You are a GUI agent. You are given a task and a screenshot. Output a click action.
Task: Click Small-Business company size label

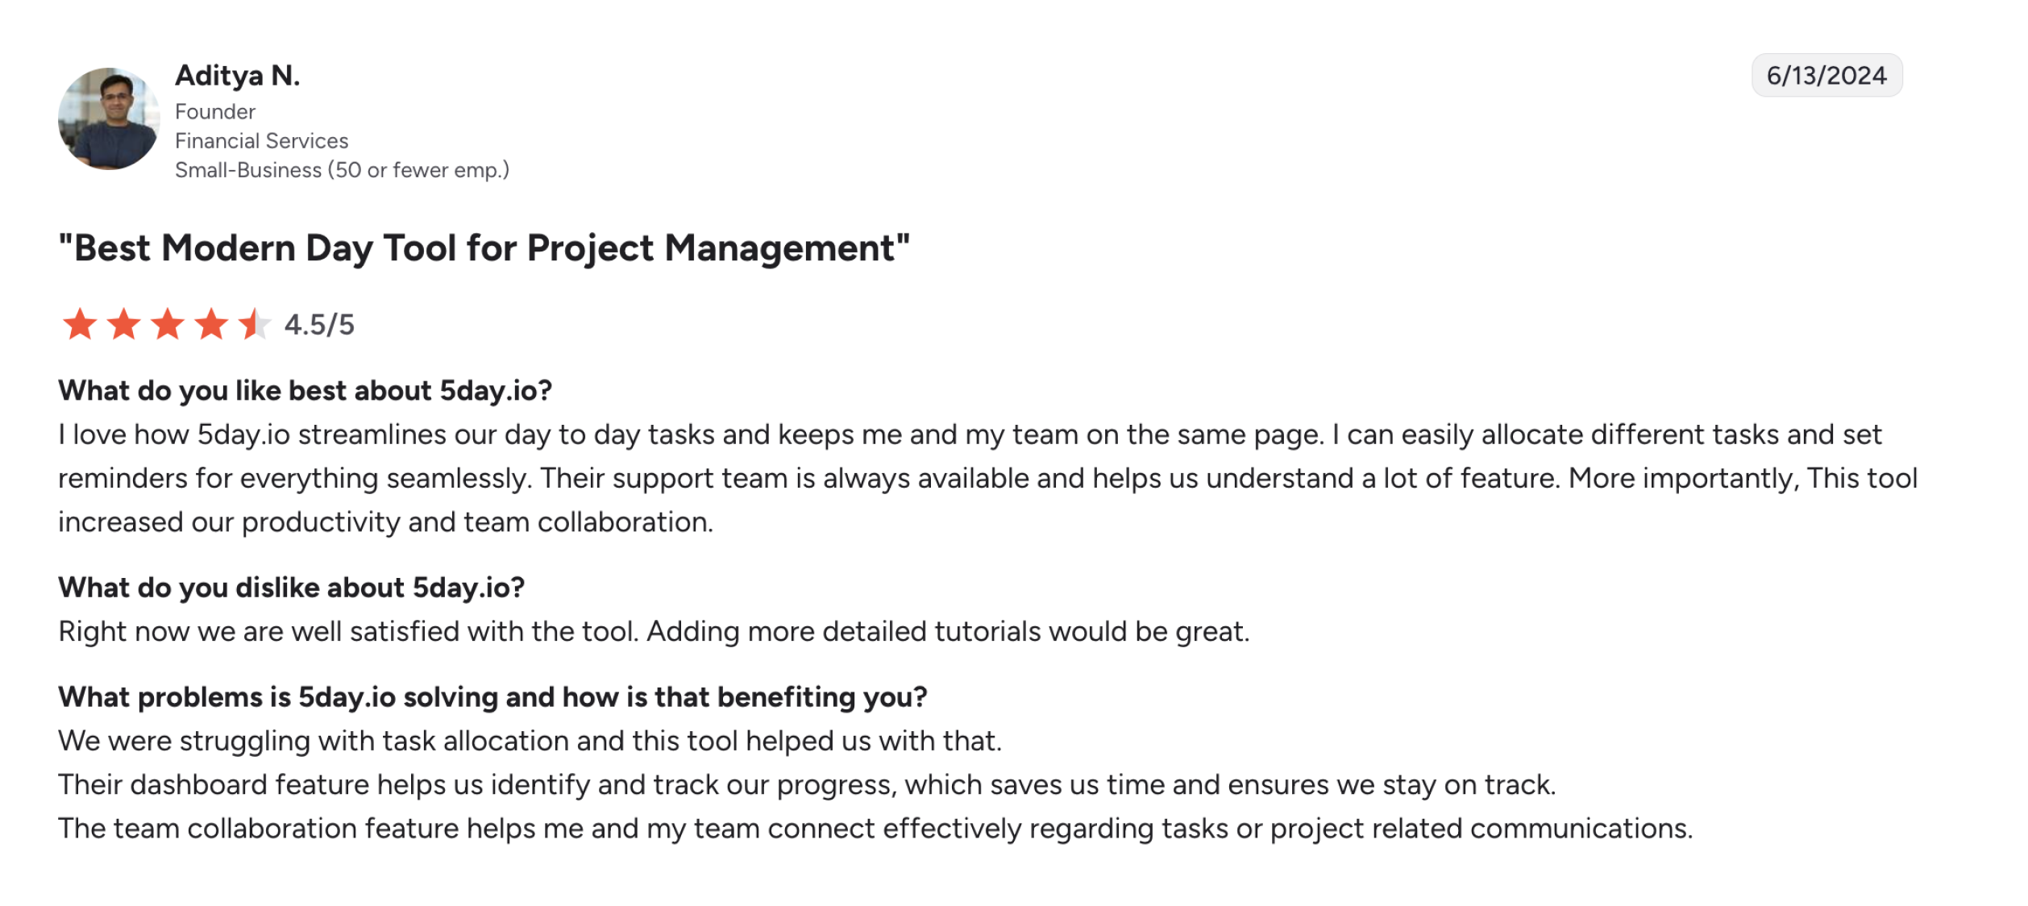(x=343, y=170)
